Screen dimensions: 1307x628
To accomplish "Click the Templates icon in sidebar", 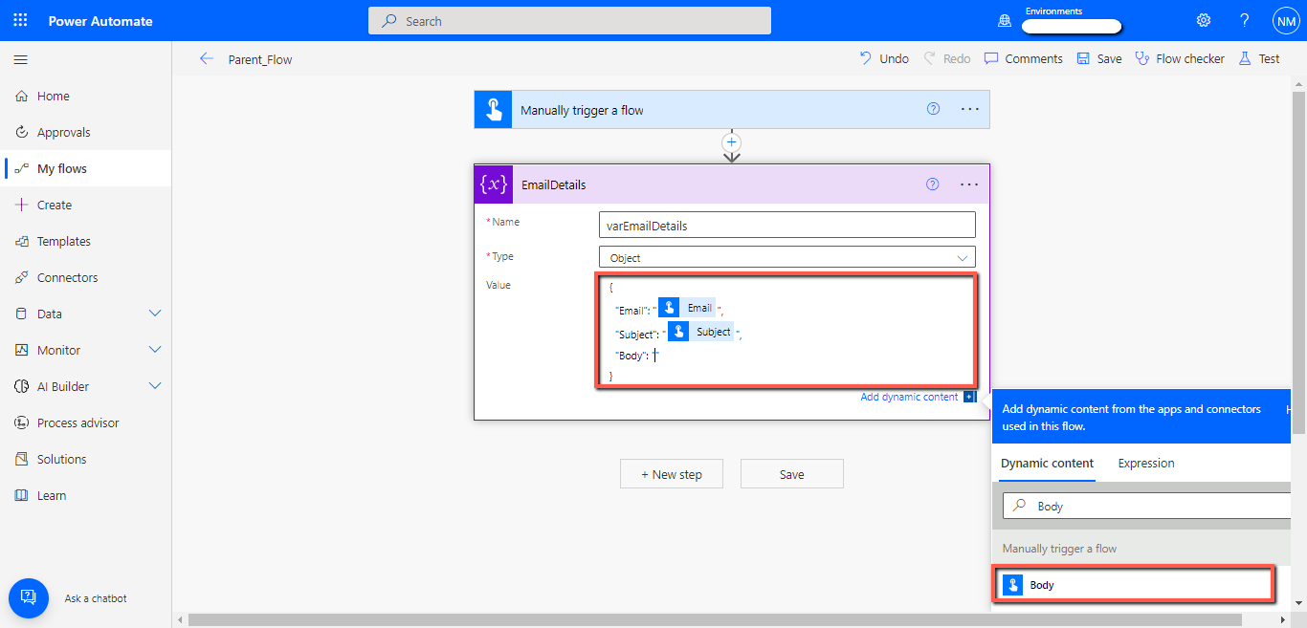I will click(22, 241).
